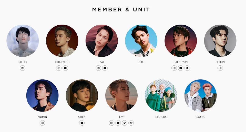Open CHANYEOL's Instagram icon
This screenshot has height=132, width=246.
click(x=59, y=68)
